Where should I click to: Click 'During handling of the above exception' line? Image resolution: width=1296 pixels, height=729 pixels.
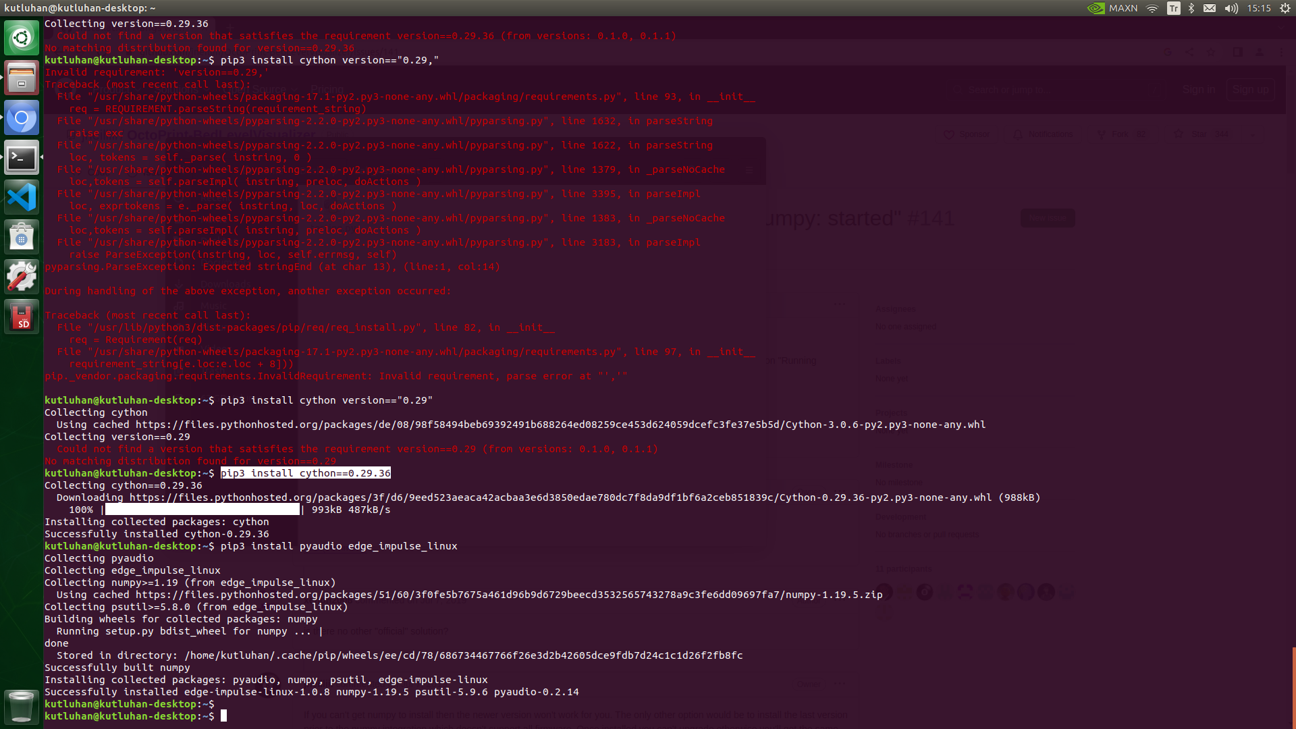click(248, 291)
